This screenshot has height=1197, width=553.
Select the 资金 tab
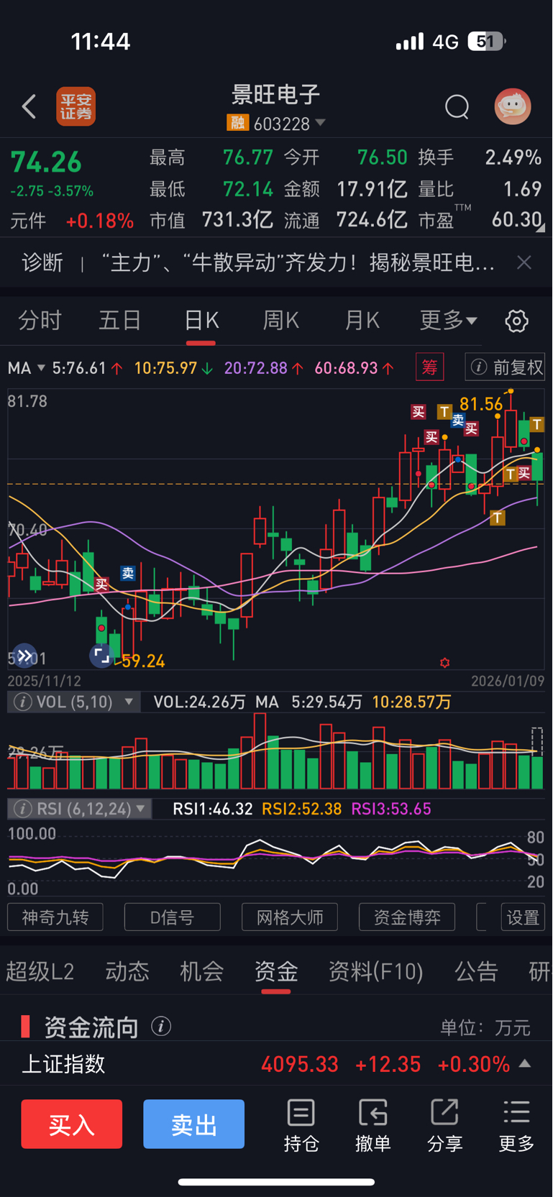(276, 972)
